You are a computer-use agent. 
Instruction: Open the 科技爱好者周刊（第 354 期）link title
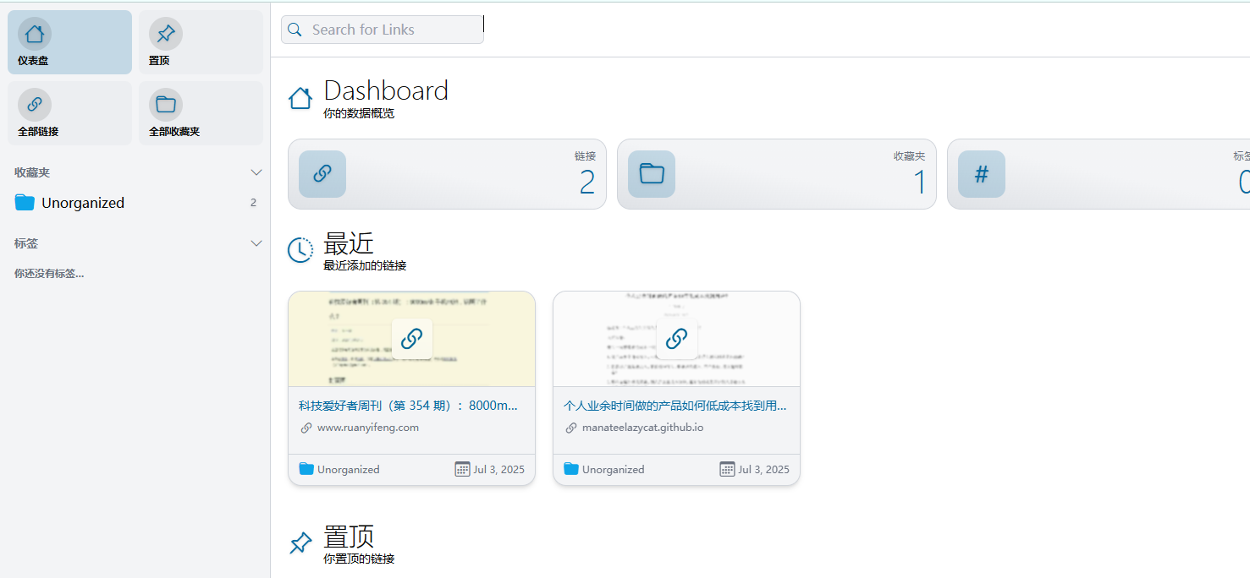point(408,406)
